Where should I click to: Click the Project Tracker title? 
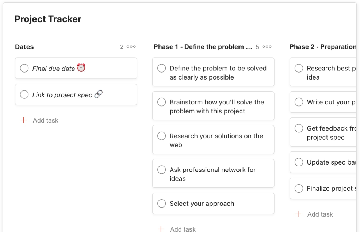[x=48, y=19]
